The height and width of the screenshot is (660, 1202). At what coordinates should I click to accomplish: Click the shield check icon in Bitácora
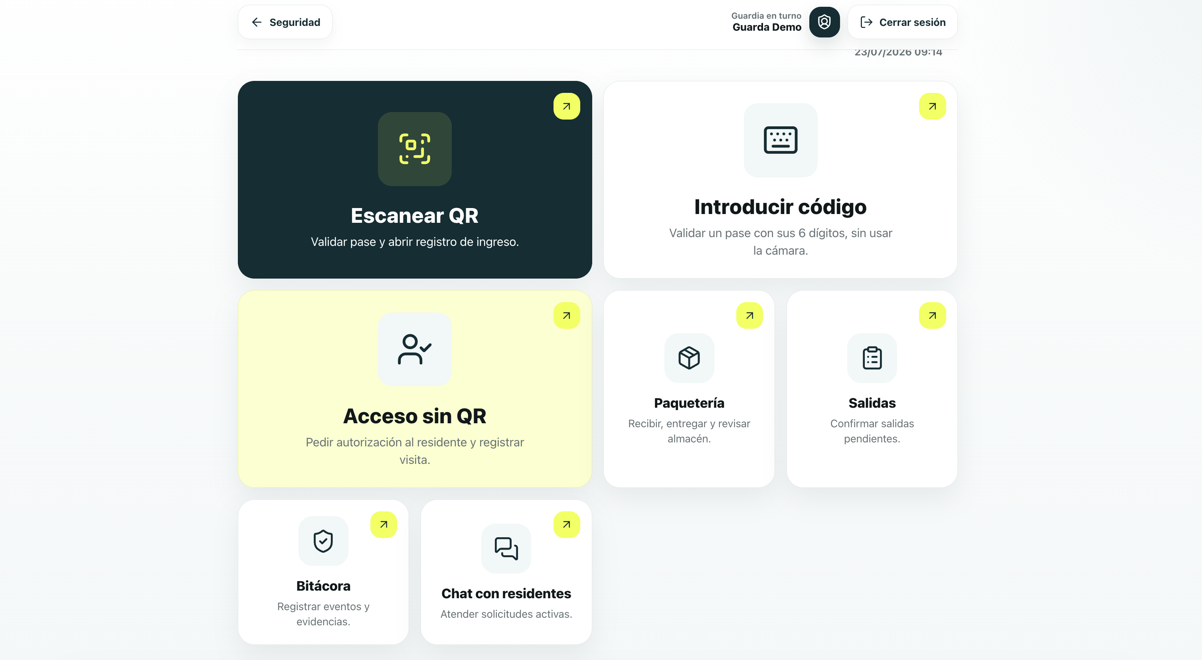pos(323,541)
